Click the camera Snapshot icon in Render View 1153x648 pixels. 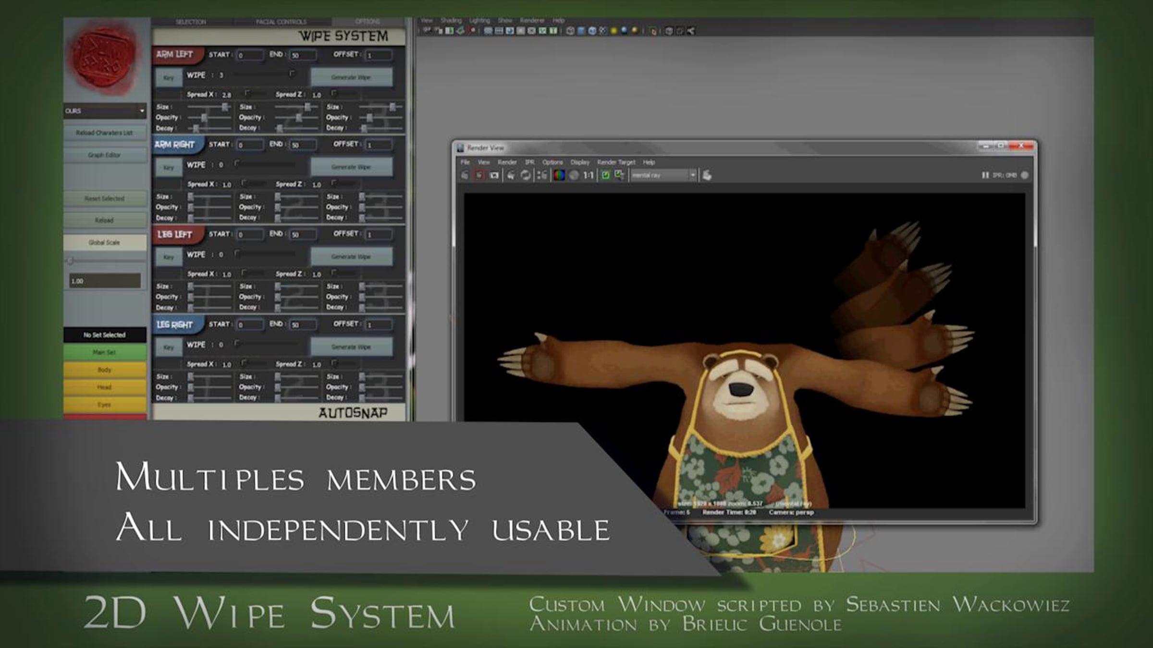point(494,175)
